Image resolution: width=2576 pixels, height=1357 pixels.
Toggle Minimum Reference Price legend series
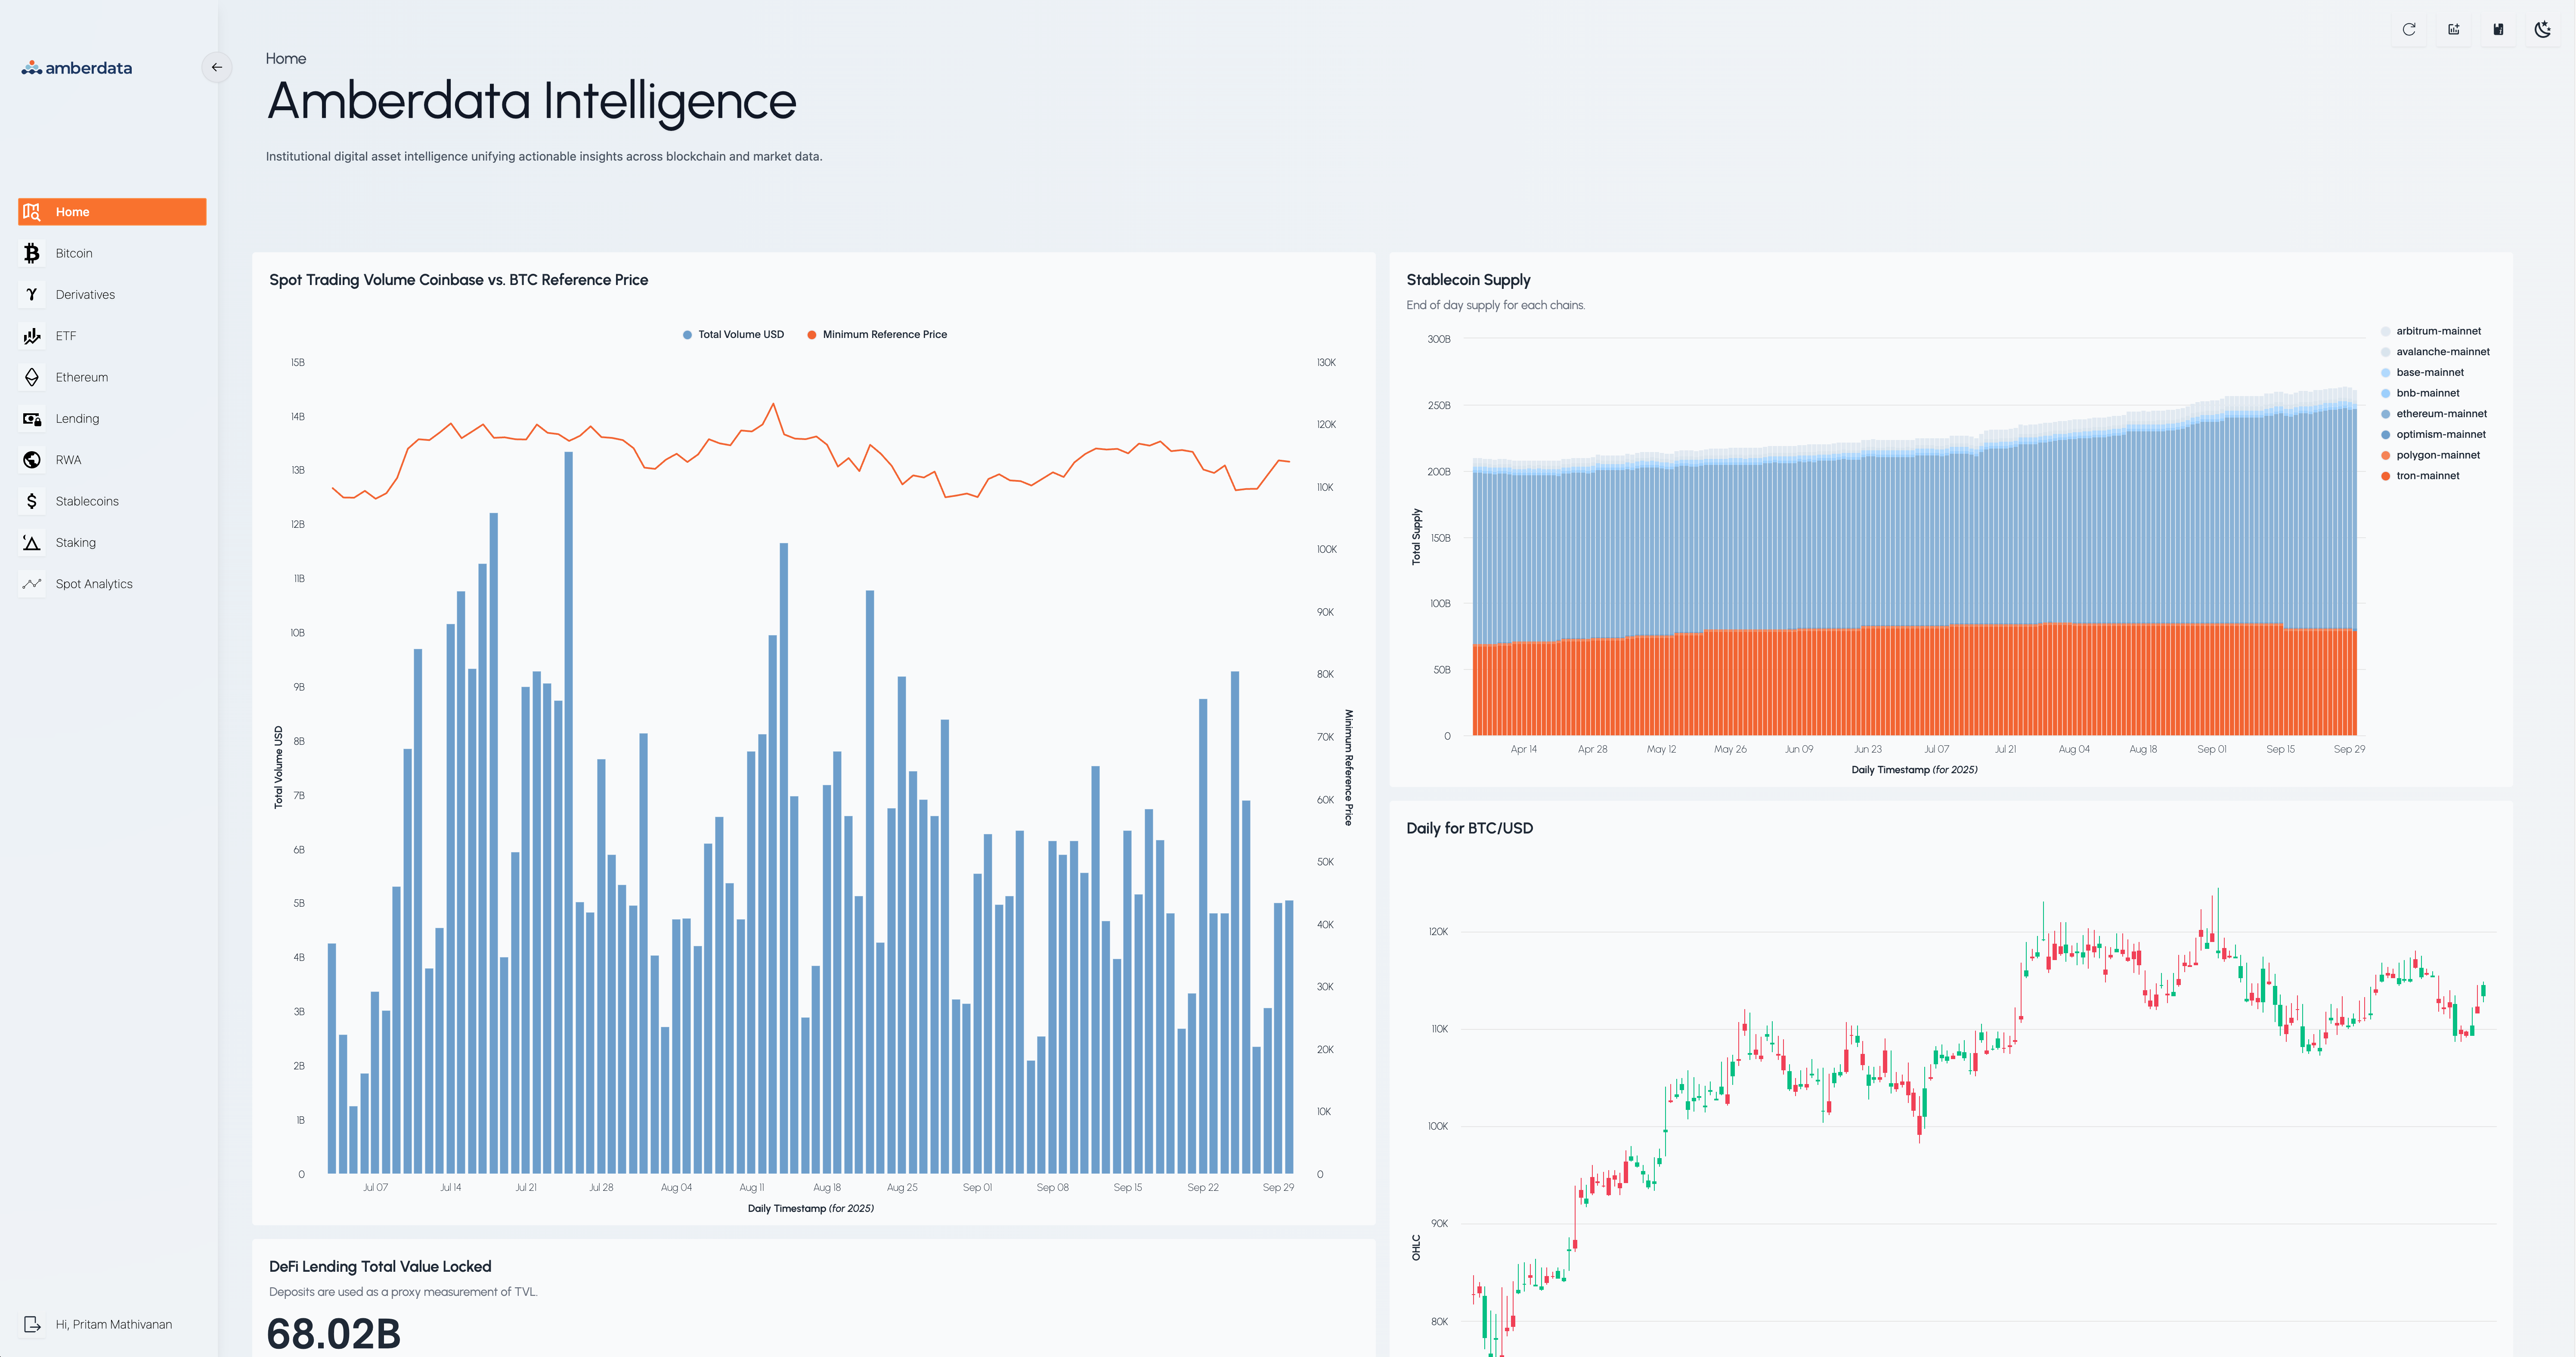(x=884, y=335)
